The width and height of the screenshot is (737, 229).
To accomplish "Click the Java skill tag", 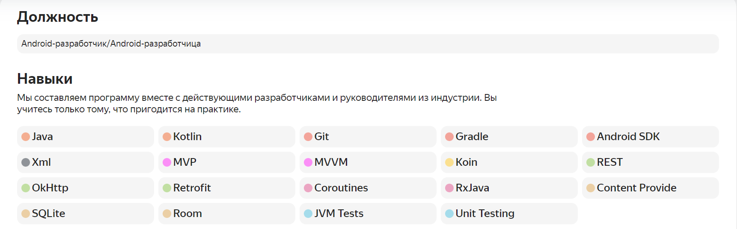I will (x=85, y=137).
